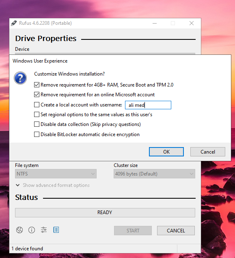235x258 pixels.
Task: Uncheck Remove requirement for online Microsoft account
Action: pos(37,95)
